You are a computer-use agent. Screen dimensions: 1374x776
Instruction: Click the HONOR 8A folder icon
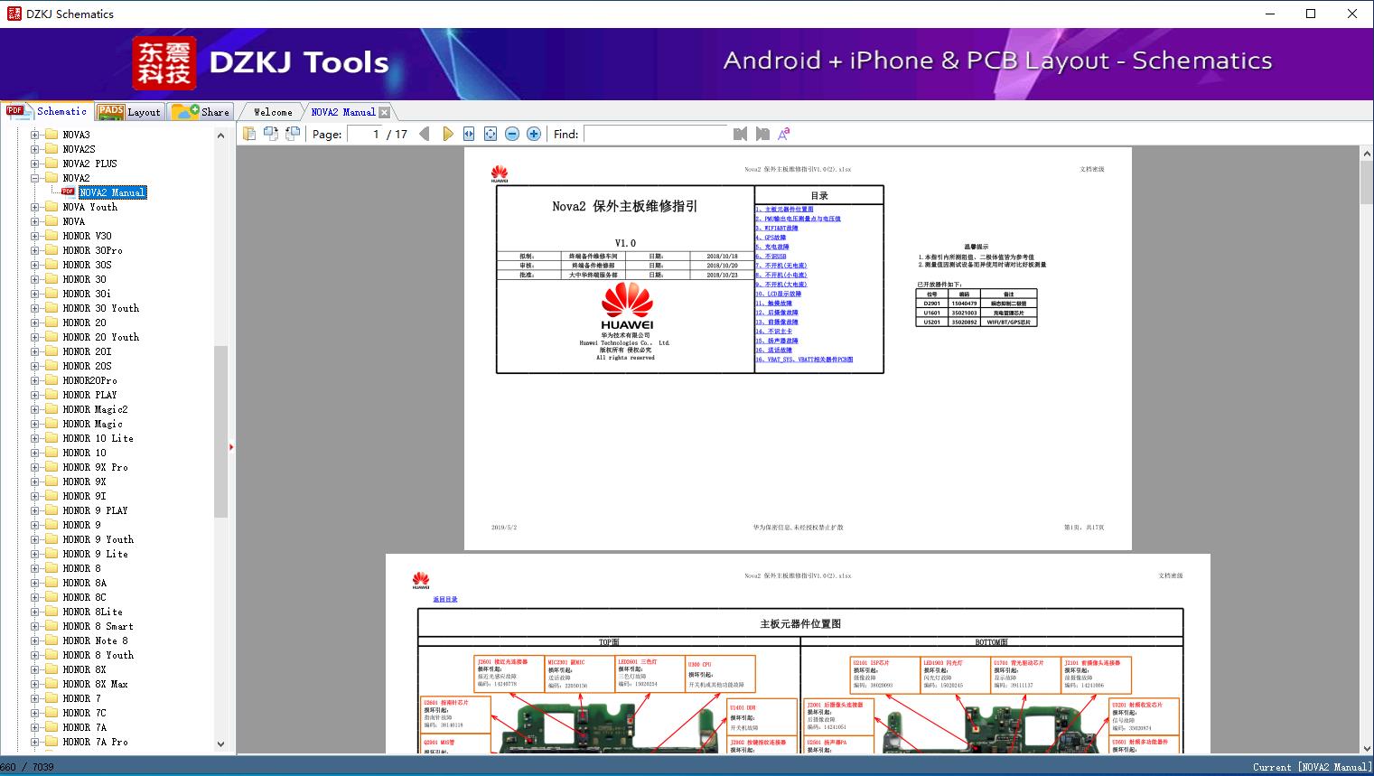pos(51,583)
